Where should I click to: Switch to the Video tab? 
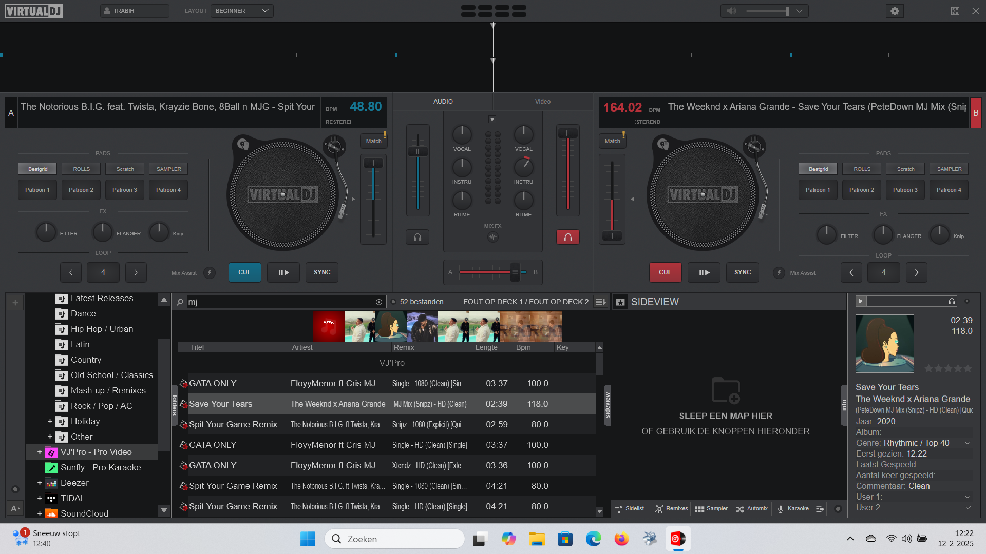point(542,102)
